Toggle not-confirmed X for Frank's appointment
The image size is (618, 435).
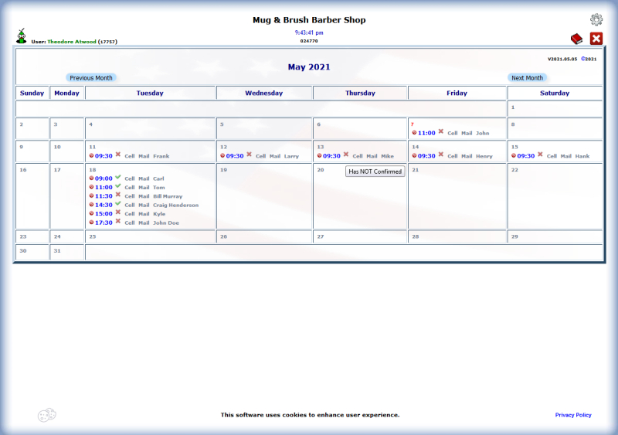(118, 155)
